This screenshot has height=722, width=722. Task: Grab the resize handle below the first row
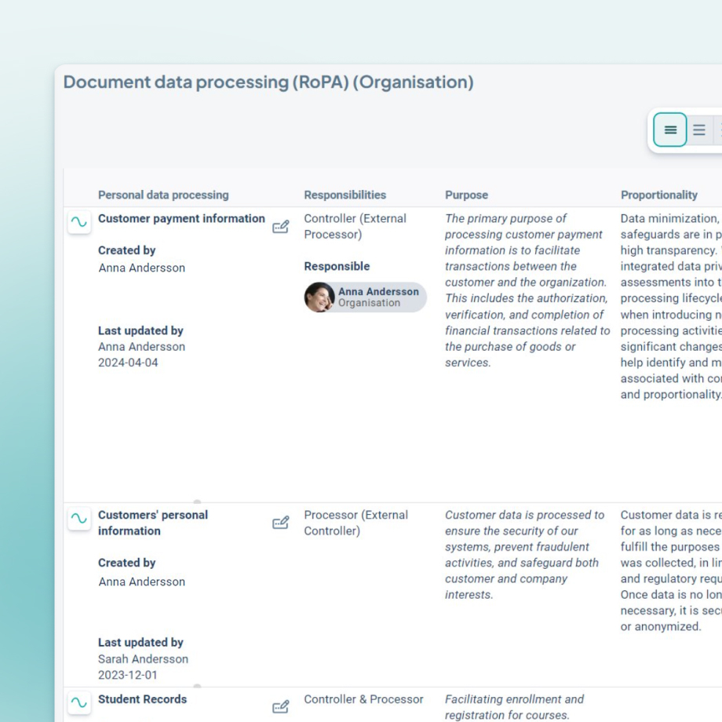click(x=197, y=501)
